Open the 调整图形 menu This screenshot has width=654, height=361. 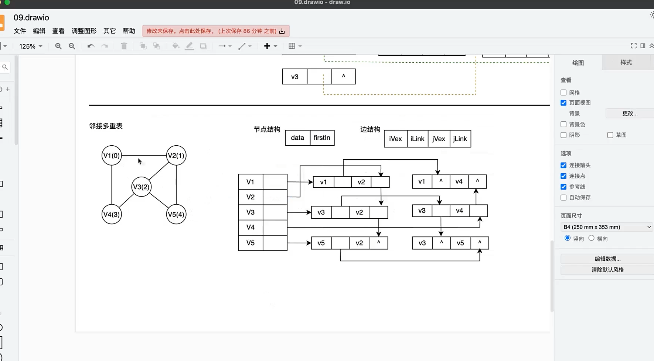click(84, 31)
